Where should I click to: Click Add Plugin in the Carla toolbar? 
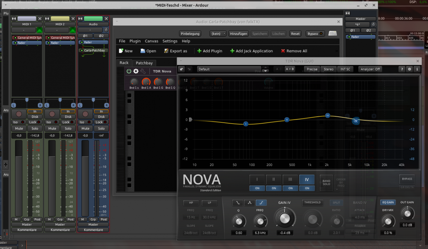coord(210,51)
